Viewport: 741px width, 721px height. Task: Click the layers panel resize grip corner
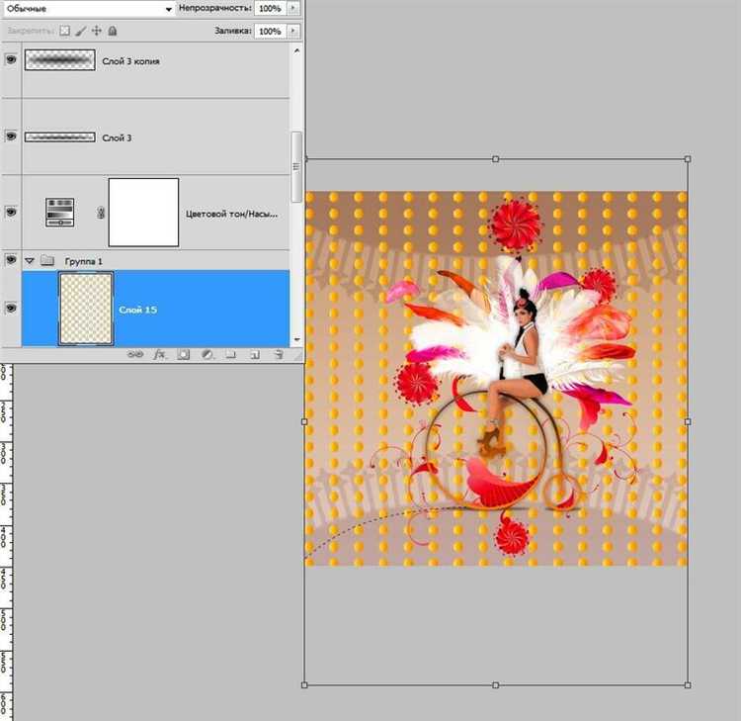coord(298,356)
